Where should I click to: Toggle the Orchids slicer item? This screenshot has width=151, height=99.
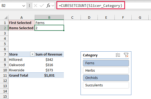tap(106, 78)
